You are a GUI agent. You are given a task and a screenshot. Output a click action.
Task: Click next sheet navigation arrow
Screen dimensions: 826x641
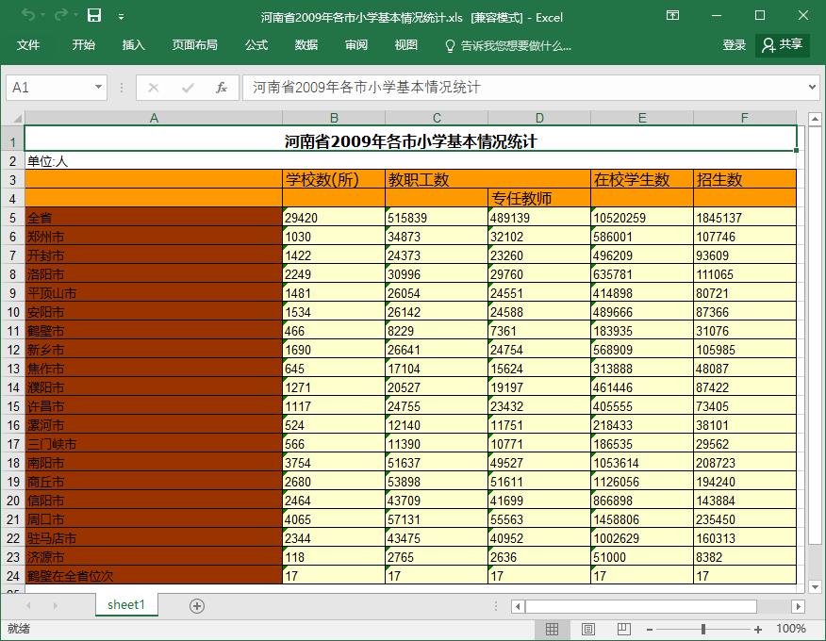(55, 606)
